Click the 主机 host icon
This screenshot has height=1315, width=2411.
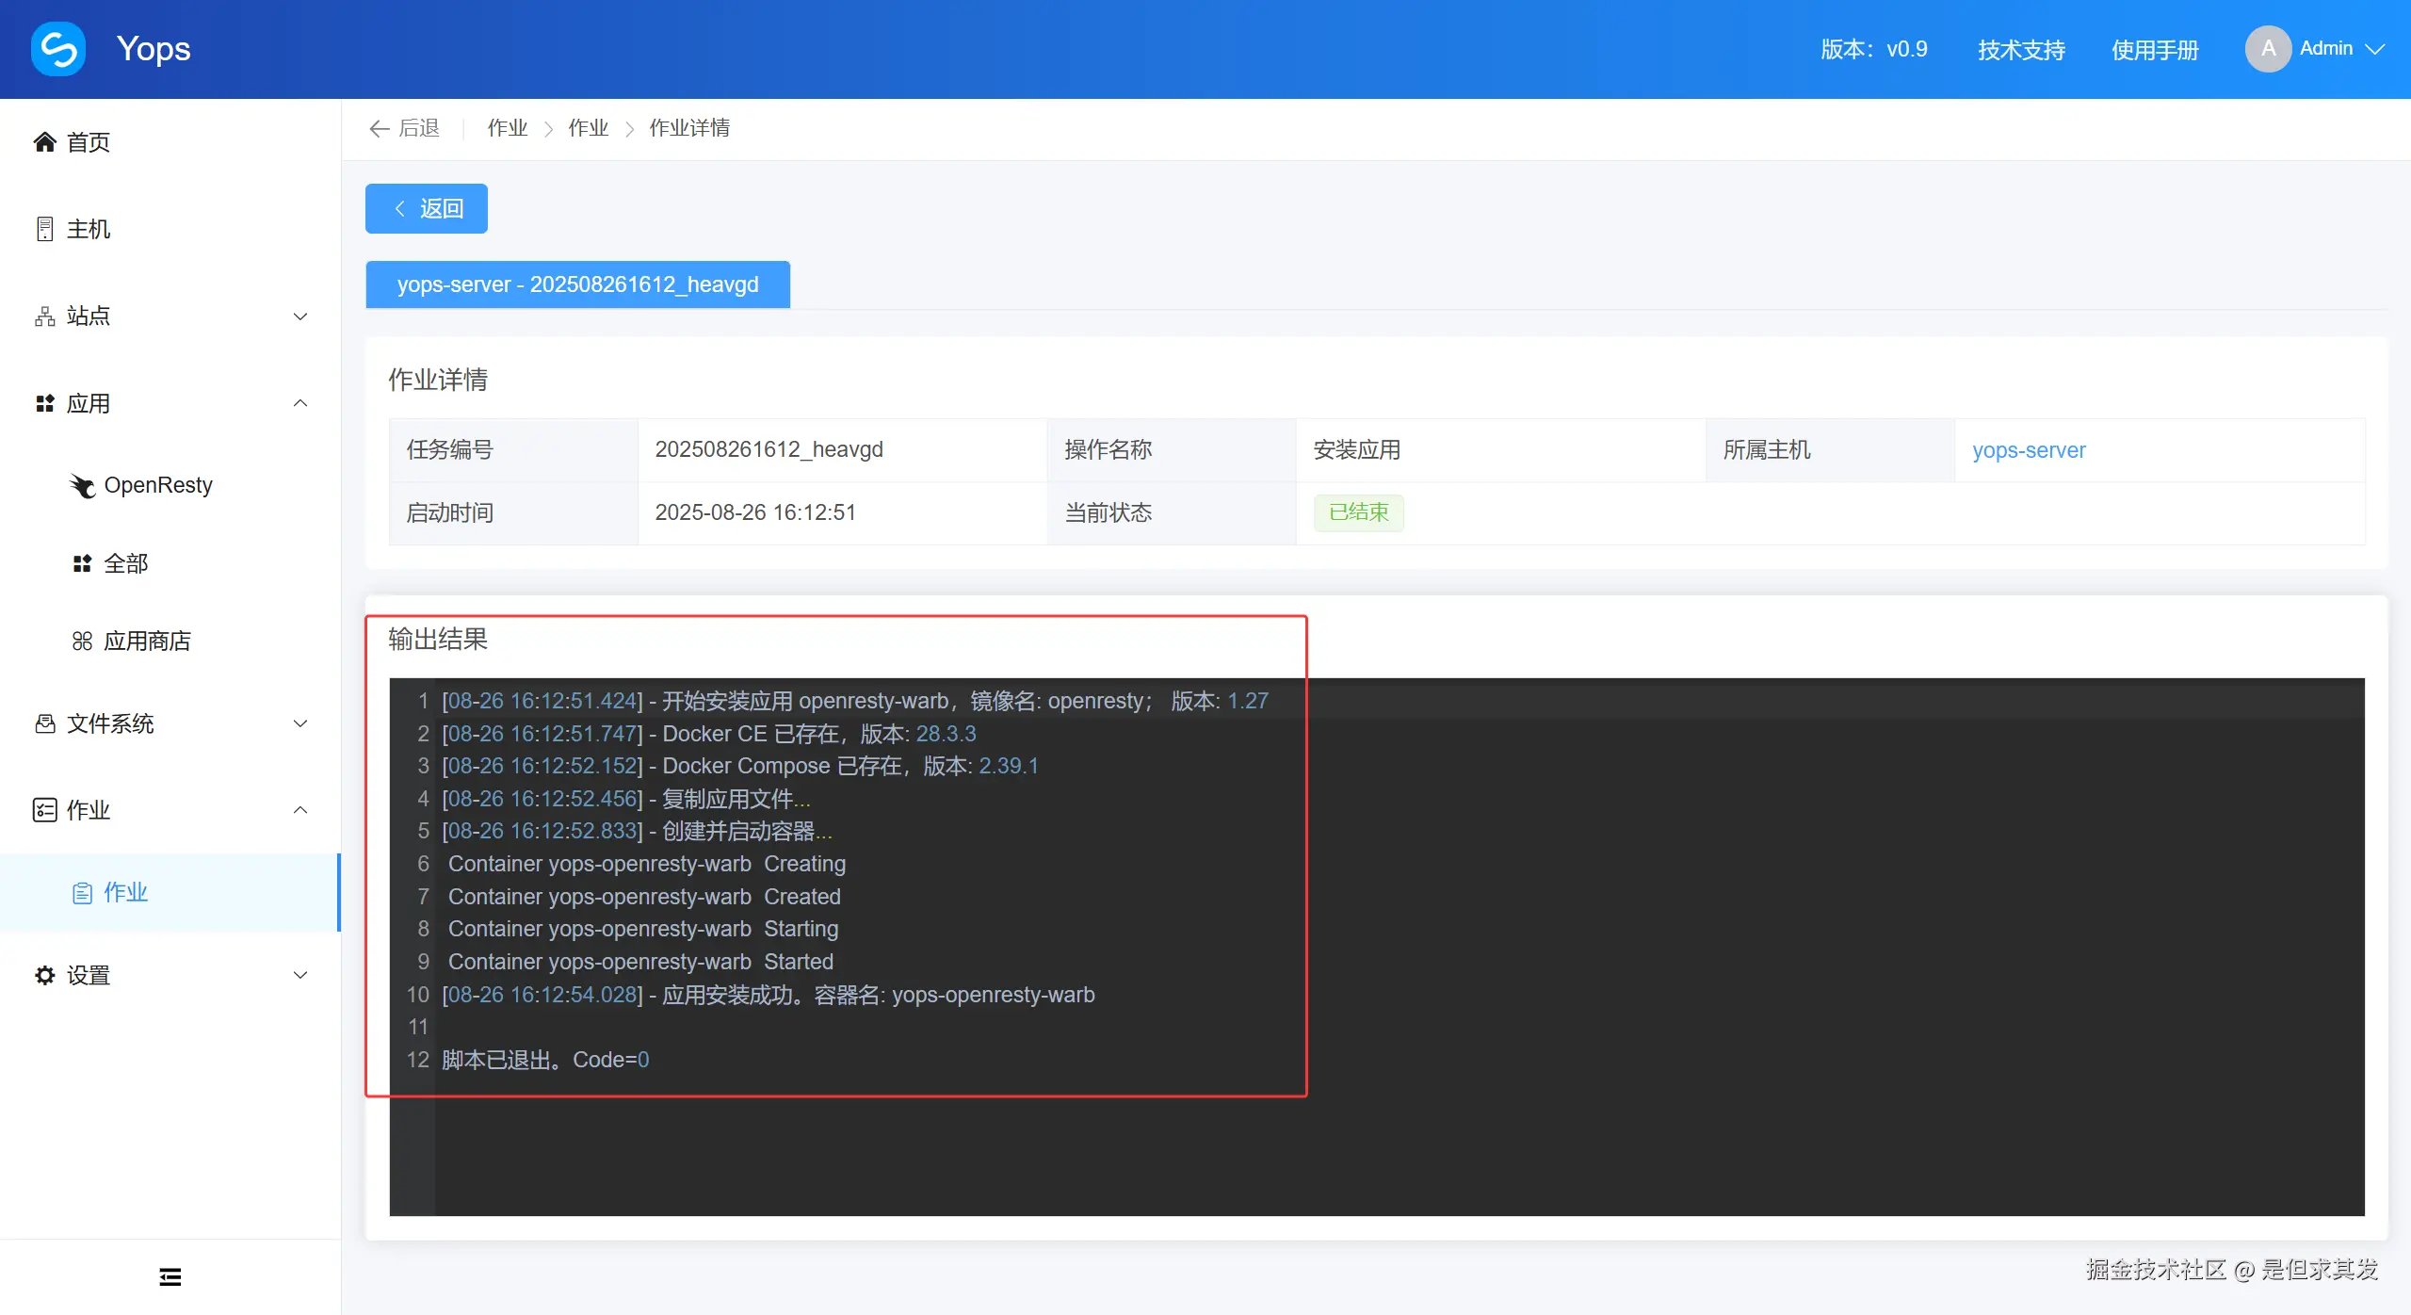tap(44, 229)
